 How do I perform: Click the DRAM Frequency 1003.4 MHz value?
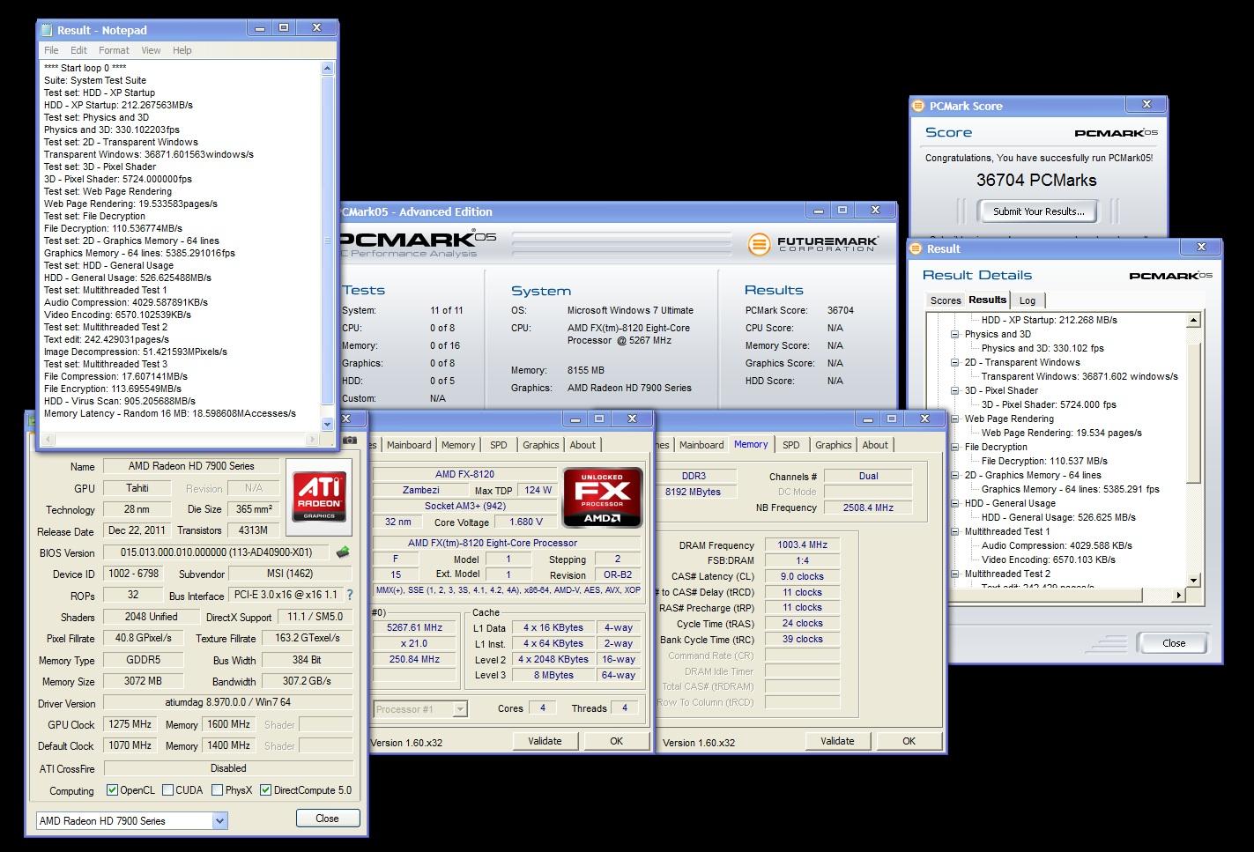pyautogui.click(x=802, y=545)
